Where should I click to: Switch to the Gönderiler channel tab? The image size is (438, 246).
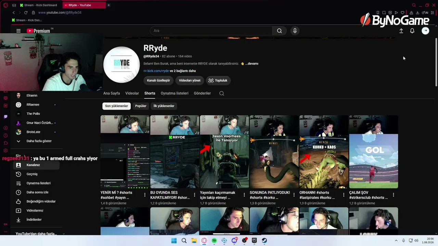pyautogui.click(x=202, y=93)
